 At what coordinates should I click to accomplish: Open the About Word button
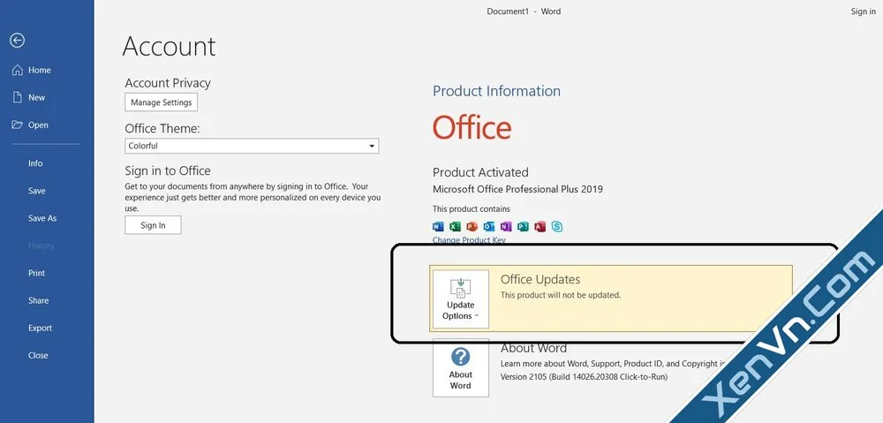(460, 367)
